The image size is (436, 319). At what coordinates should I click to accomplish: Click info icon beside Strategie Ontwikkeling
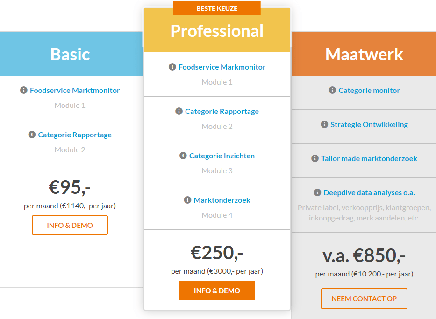324,124
